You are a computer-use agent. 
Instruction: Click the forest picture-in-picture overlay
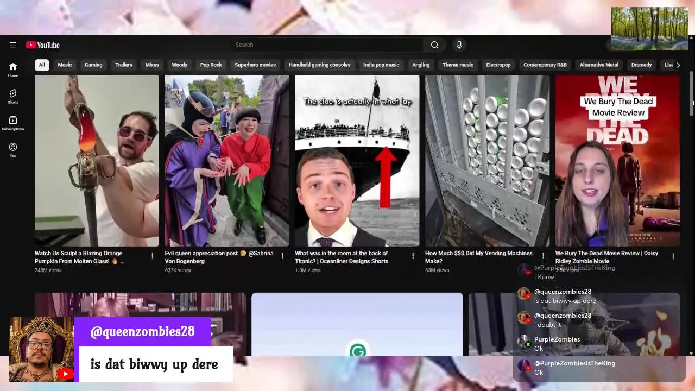[649, 28]
